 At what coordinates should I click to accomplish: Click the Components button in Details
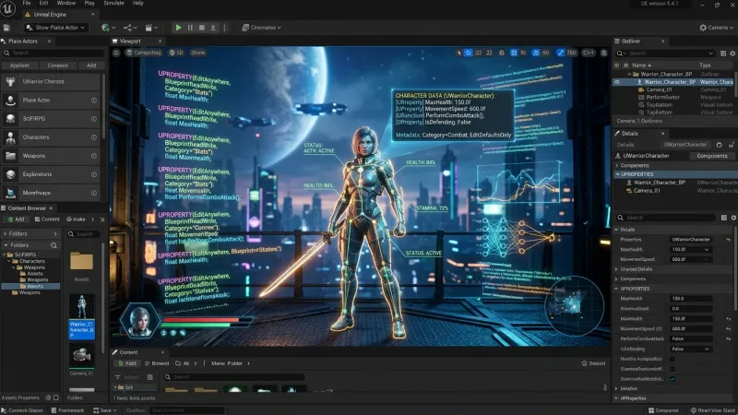point(711,156)
